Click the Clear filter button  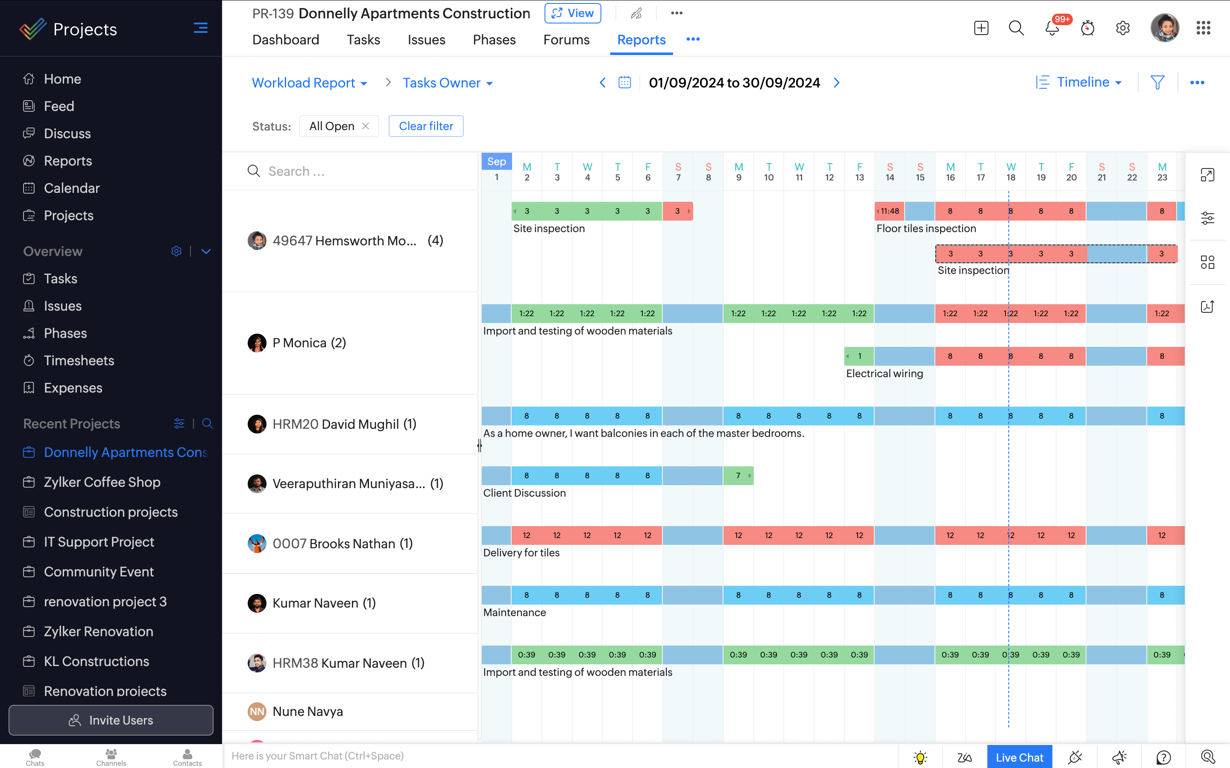point(425,126)
